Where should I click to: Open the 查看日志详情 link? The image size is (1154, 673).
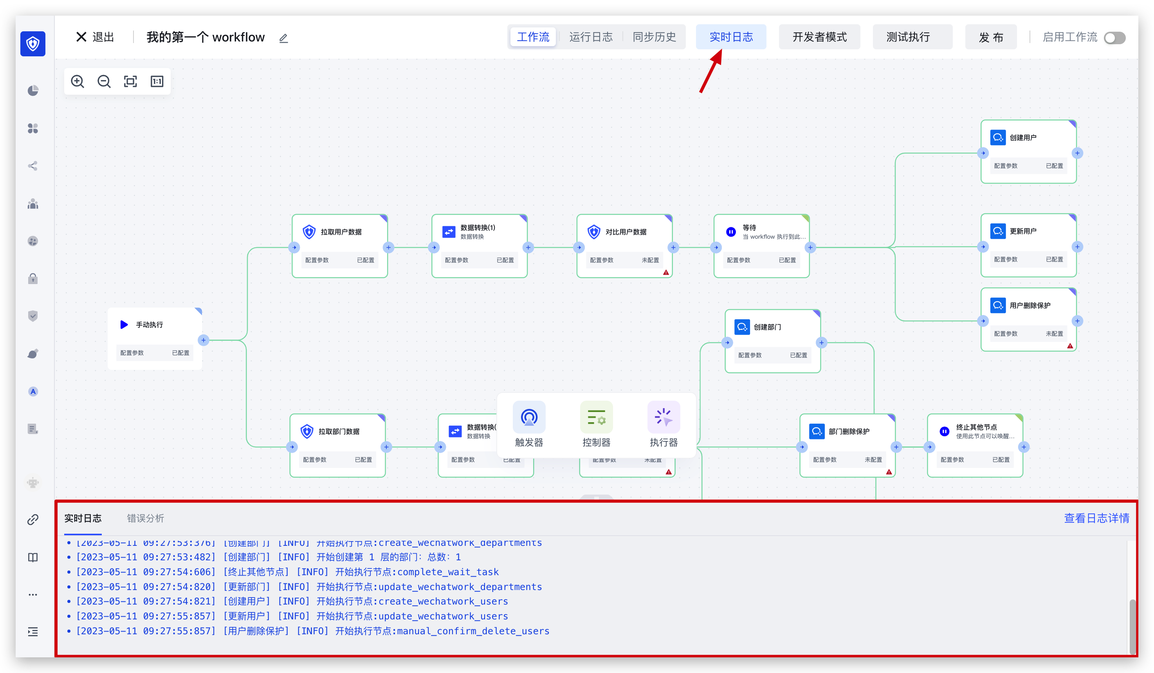[1096, 518]
